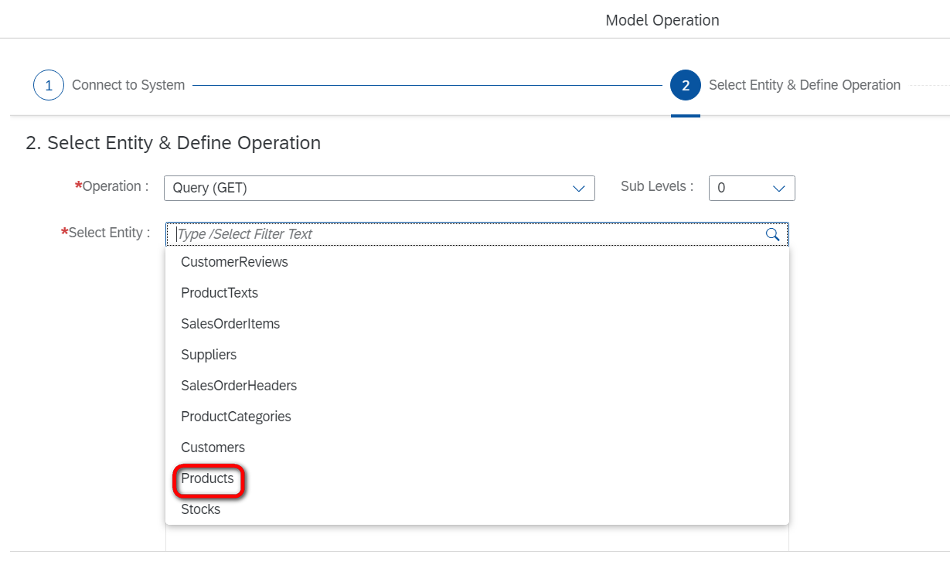Viewport: 950px width, 565px height.
Task: Choose the ProductTexts entity
Action: (220, 293)
